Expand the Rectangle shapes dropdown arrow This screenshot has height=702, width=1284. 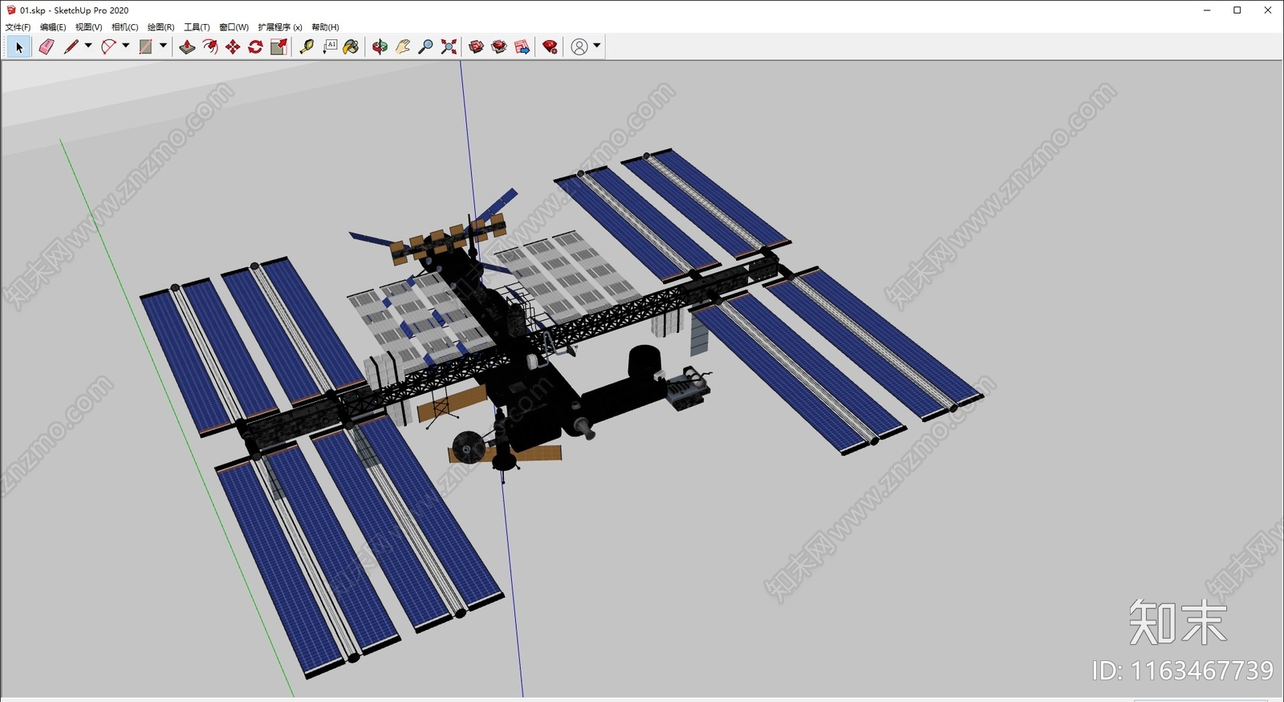coord(163,46)
